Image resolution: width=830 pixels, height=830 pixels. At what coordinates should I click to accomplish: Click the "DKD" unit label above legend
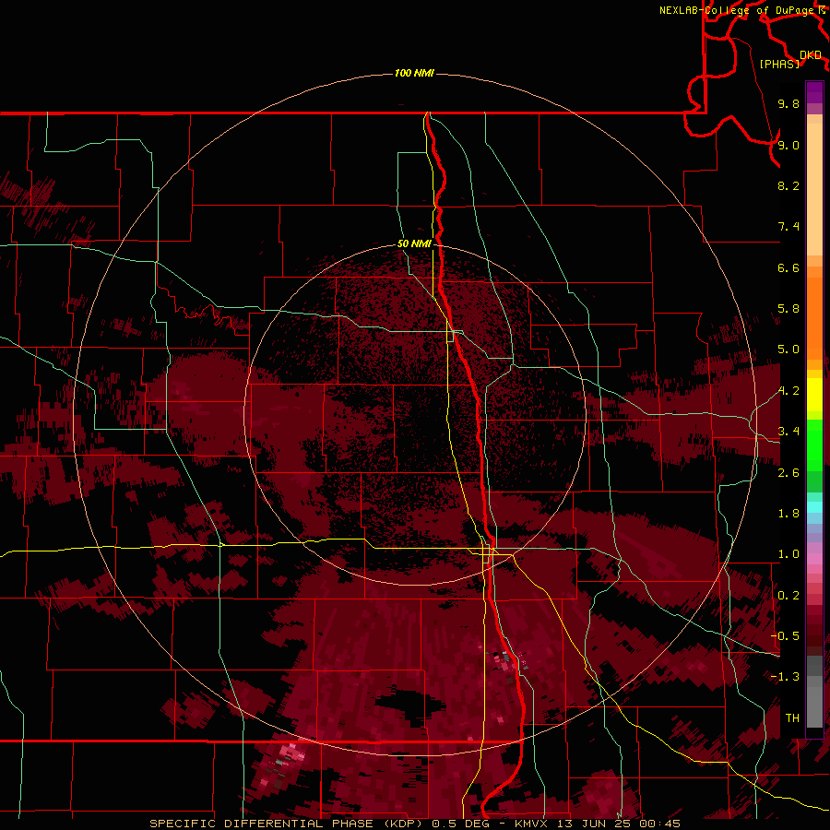[811, 55]
